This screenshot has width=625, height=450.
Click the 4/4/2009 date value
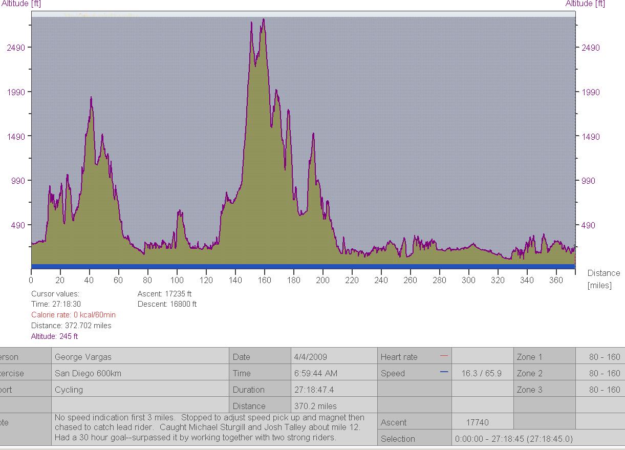(310, 357)
